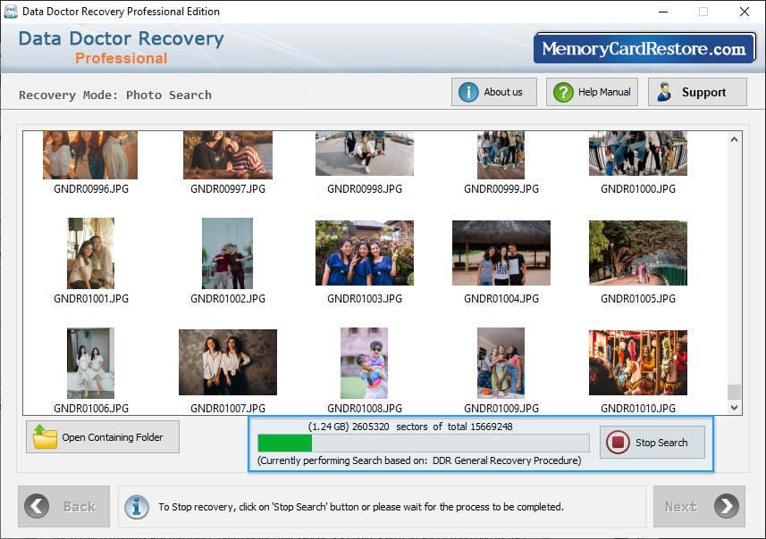Select thumbnail of GNDR00999.JPG

click(501, 154)
